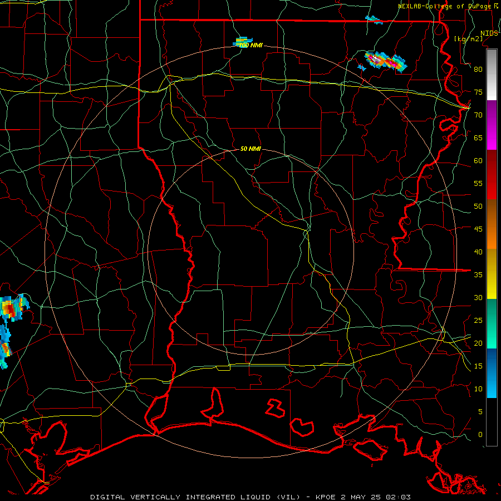This screenshot has height=501, width=501.
Task: Pick the gray-white segment of the color bar
Action: [x=492, y=75]
